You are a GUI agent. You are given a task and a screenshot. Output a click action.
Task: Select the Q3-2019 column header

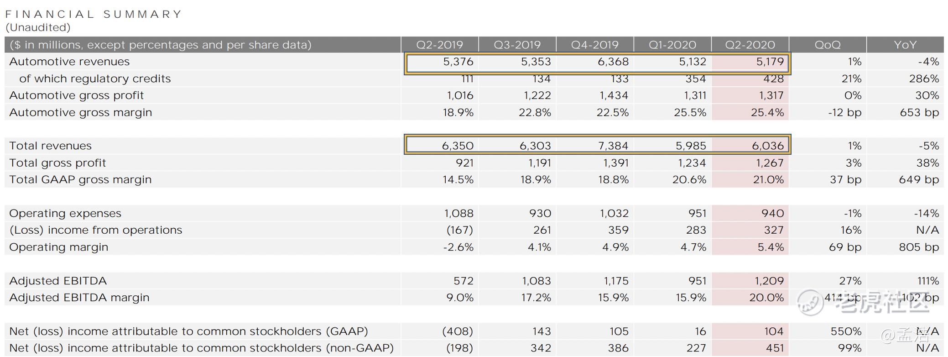pyautogui.click(x=517, y=45)
